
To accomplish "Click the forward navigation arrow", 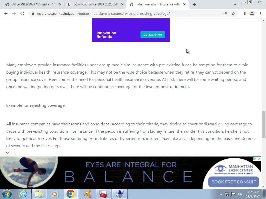I will [x=14, y=13].
